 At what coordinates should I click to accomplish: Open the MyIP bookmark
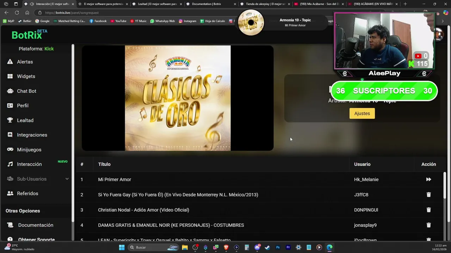pos(8,21)
